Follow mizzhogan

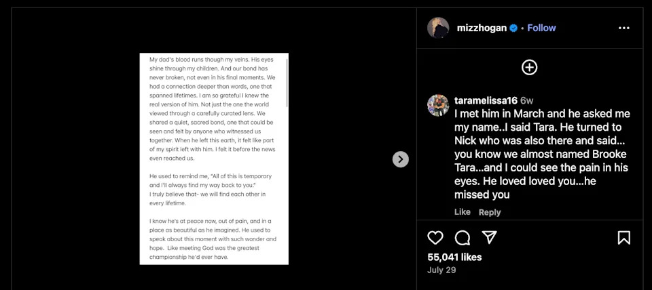(x=541, y=28)
